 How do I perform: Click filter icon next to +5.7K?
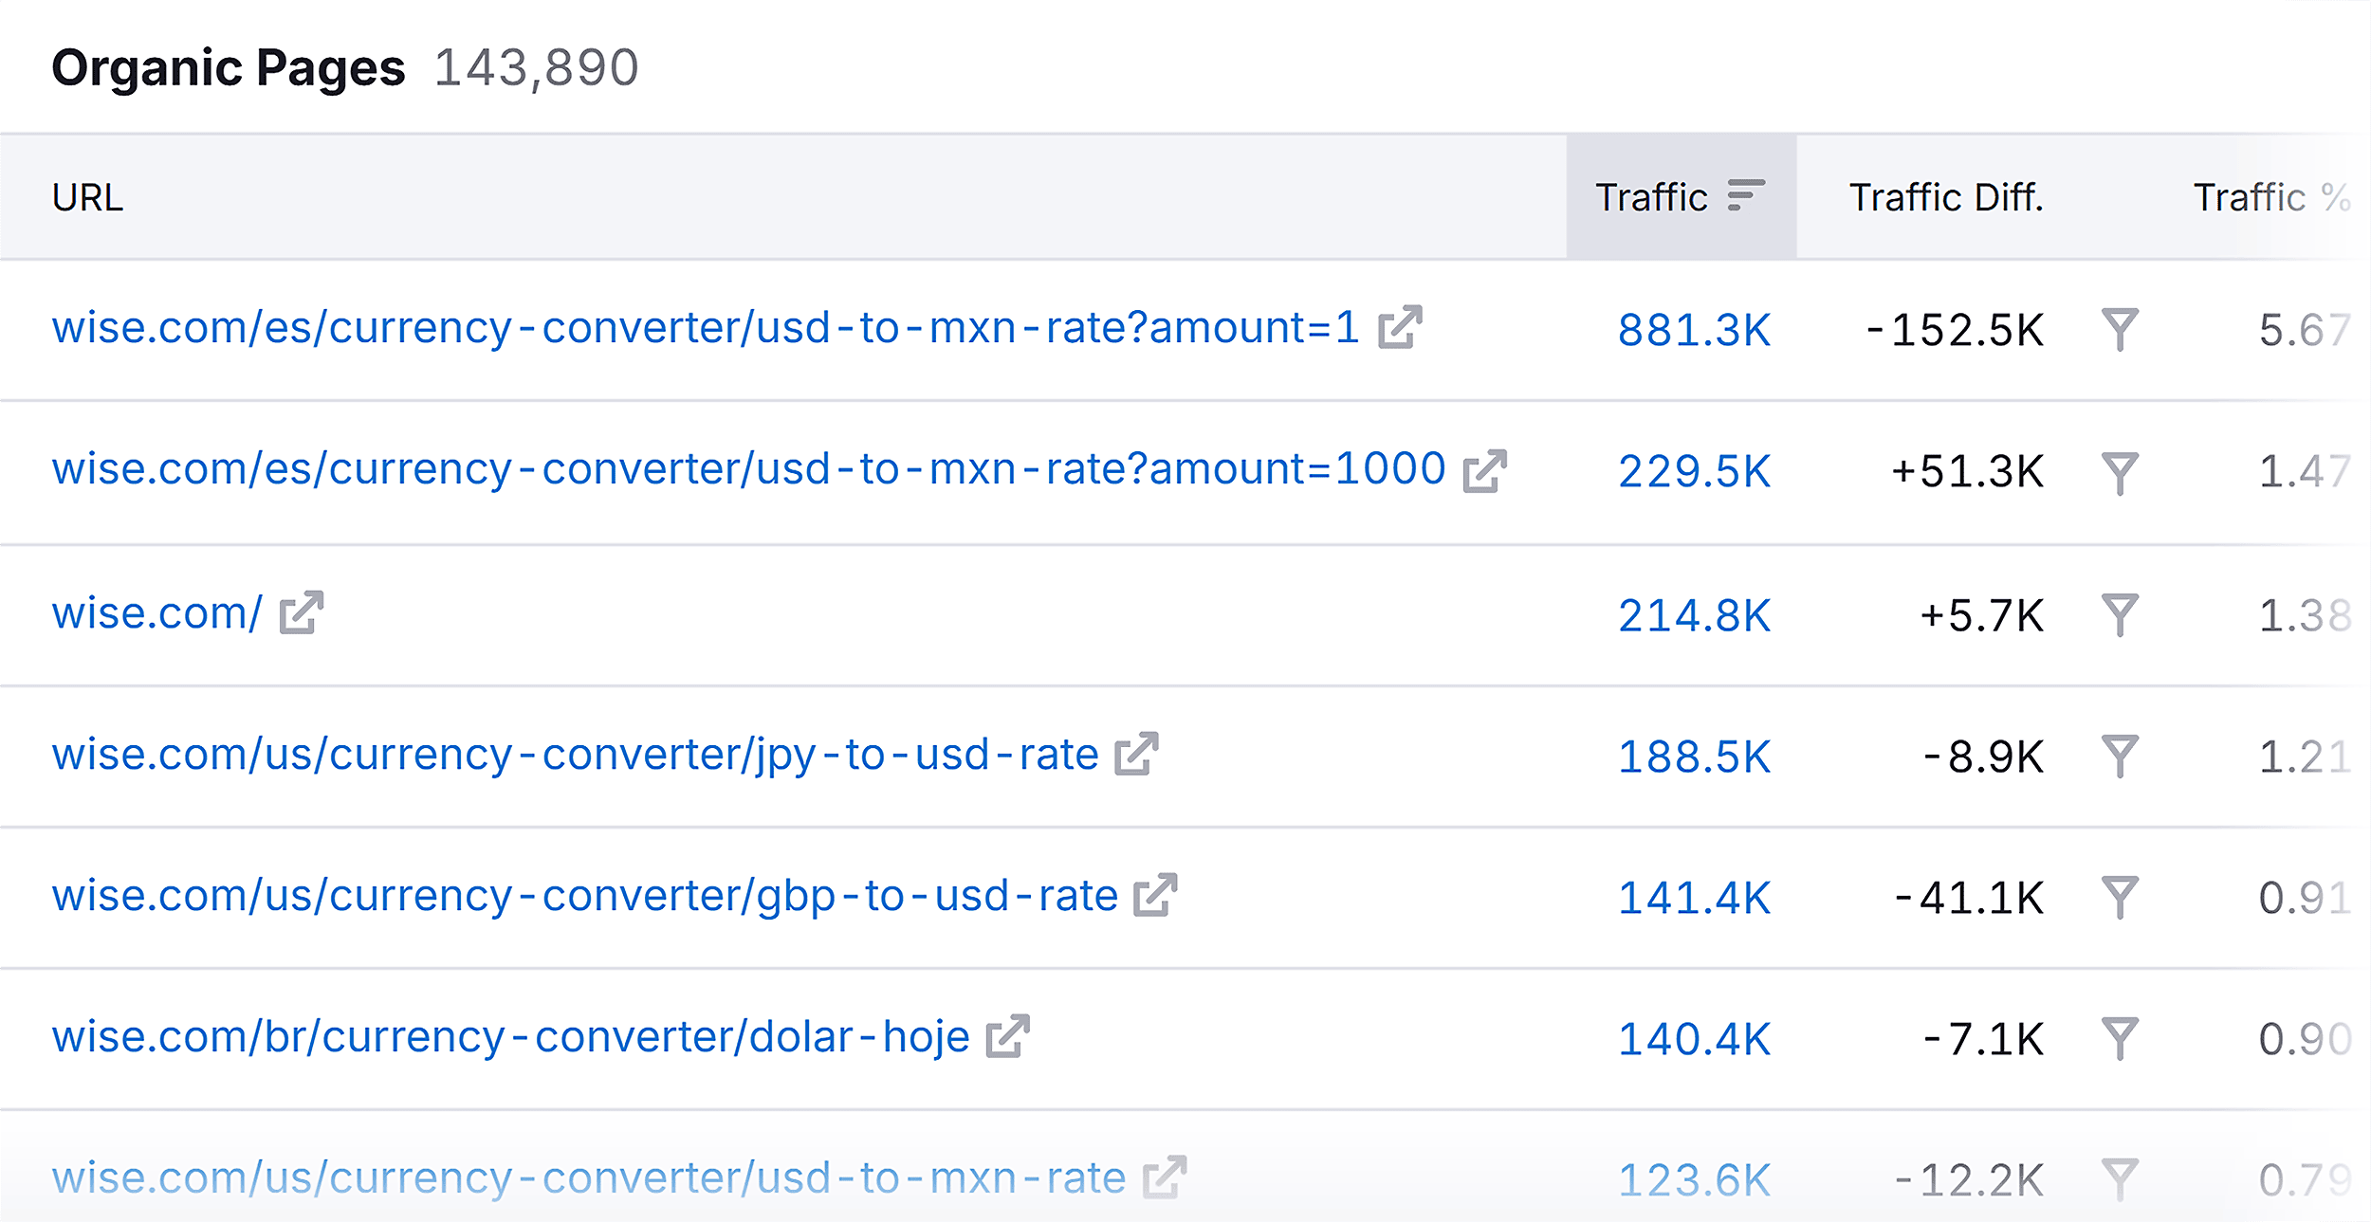[x=2120, y=614]
